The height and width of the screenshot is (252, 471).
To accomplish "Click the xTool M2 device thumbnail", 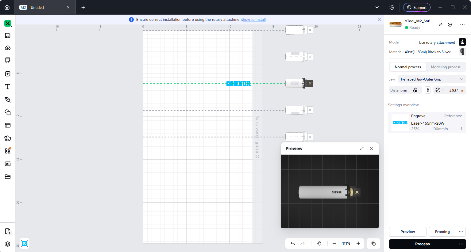I will tap(396, 24).
